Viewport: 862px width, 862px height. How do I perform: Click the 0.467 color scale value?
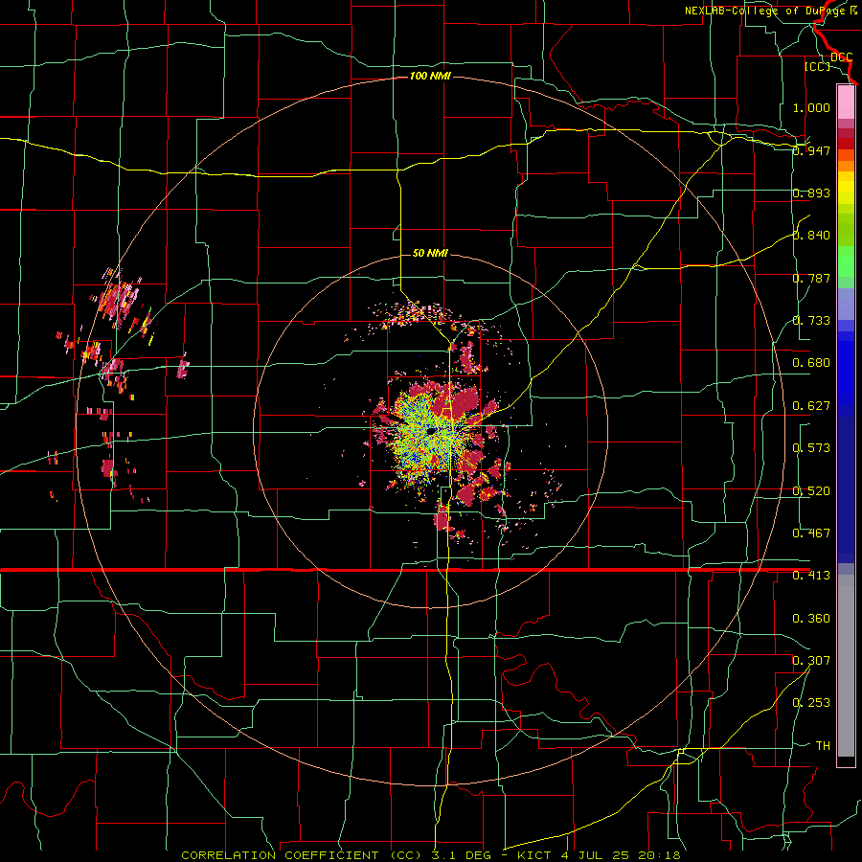click(x=811, y=533)
